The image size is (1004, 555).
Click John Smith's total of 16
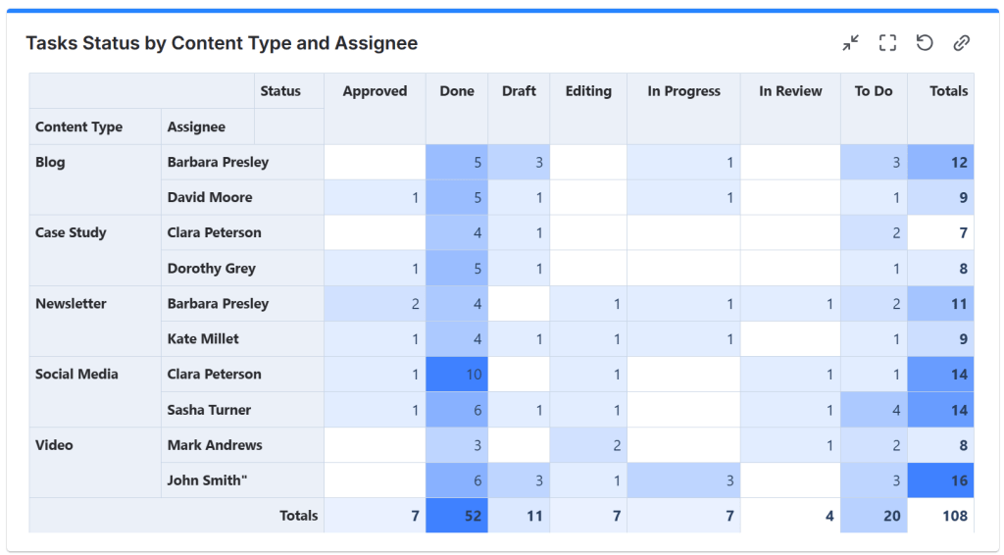tap(958, 480)
